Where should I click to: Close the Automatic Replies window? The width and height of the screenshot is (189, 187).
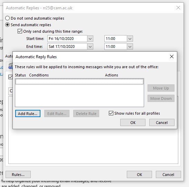tap(178, 8)
